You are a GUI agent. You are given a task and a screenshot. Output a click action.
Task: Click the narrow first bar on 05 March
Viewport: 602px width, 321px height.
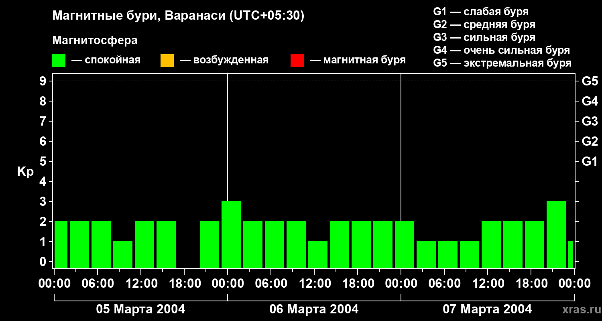[61, 244]
